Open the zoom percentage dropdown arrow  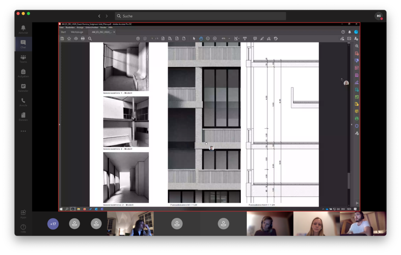tap(229, 38)
